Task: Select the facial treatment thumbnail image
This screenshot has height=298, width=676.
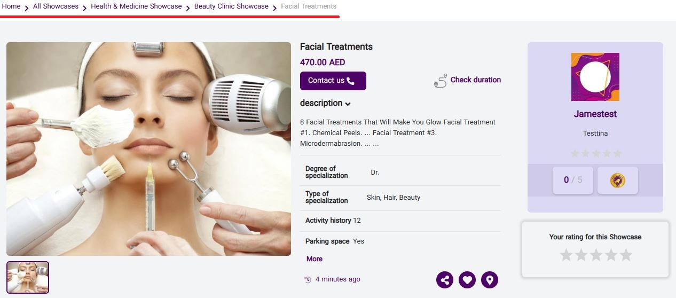Action: click(x=28, y=277)
